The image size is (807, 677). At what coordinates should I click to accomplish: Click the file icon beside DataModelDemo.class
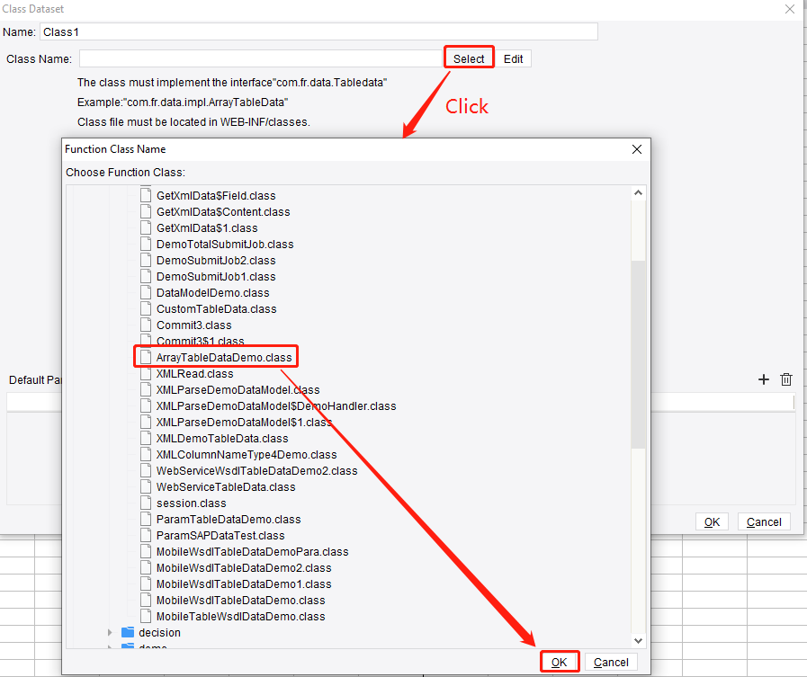click(146, 292)
